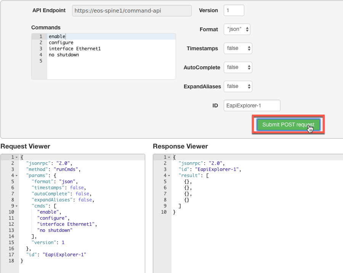Click the 'enable' line in Commands editor
The width and height of the screenshot is (343, 273).
click(x=57, y=37)
